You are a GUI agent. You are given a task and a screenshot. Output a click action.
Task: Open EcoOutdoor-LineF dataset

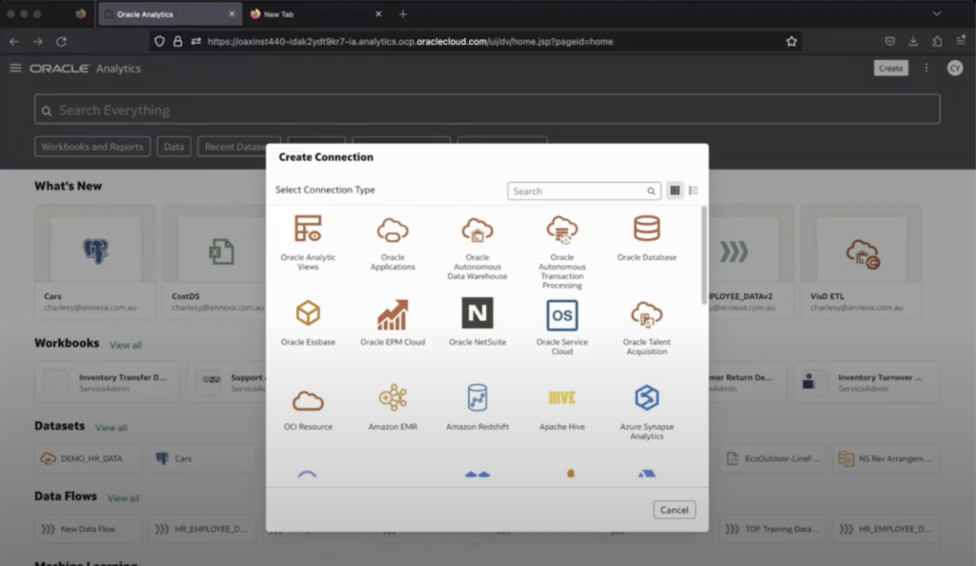pos(773,458)
